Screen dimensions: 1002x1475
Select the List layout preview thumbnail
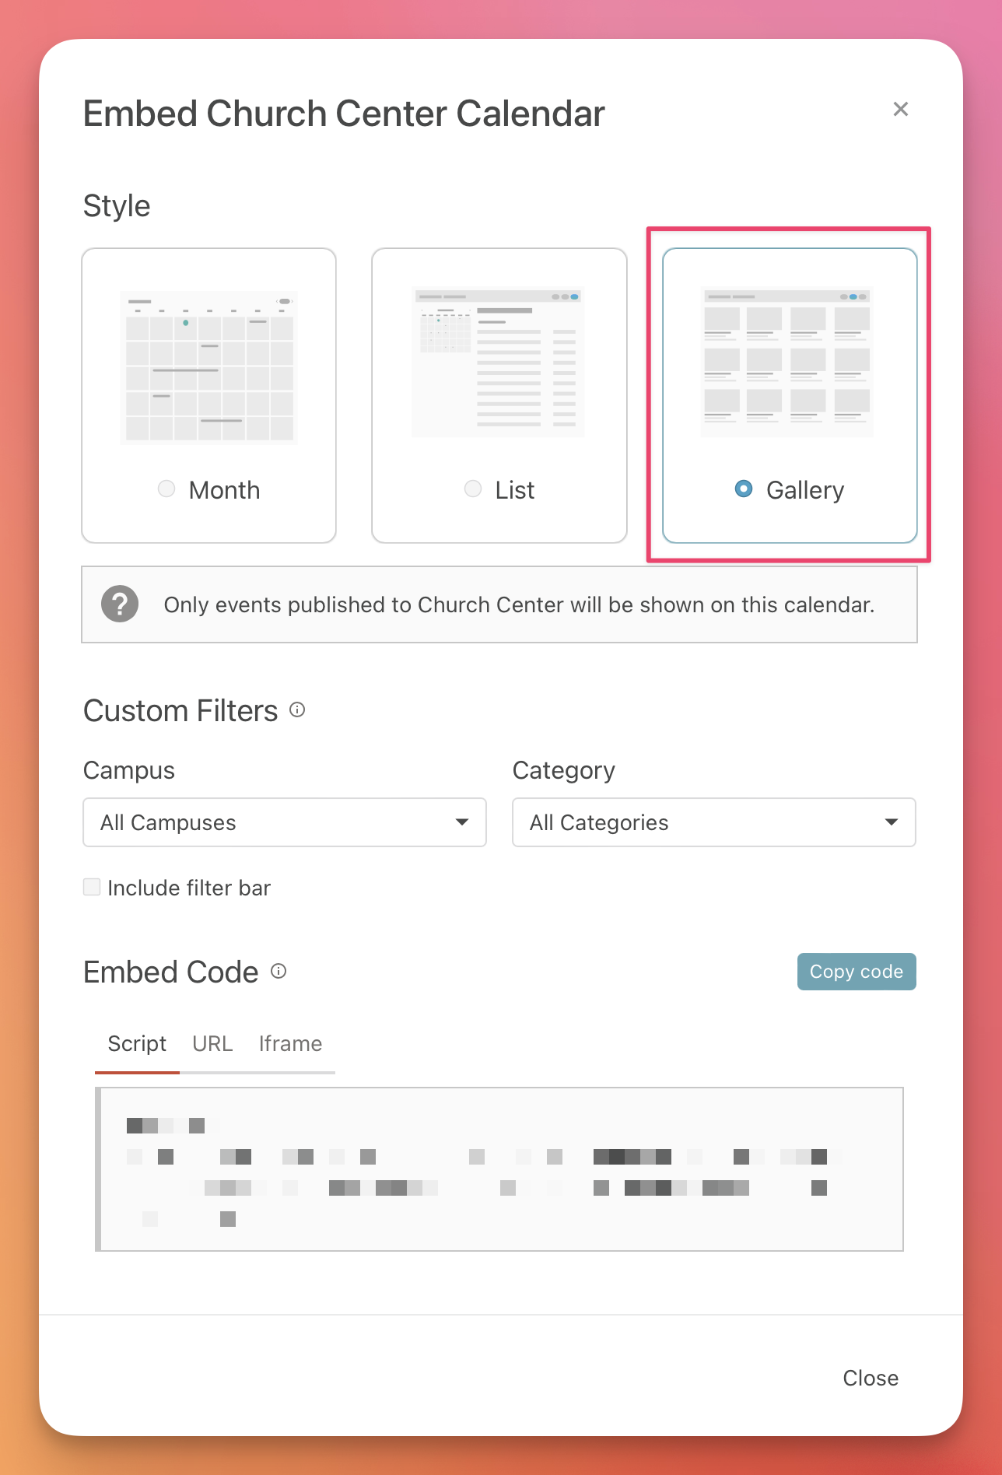[x=499, y=363]
